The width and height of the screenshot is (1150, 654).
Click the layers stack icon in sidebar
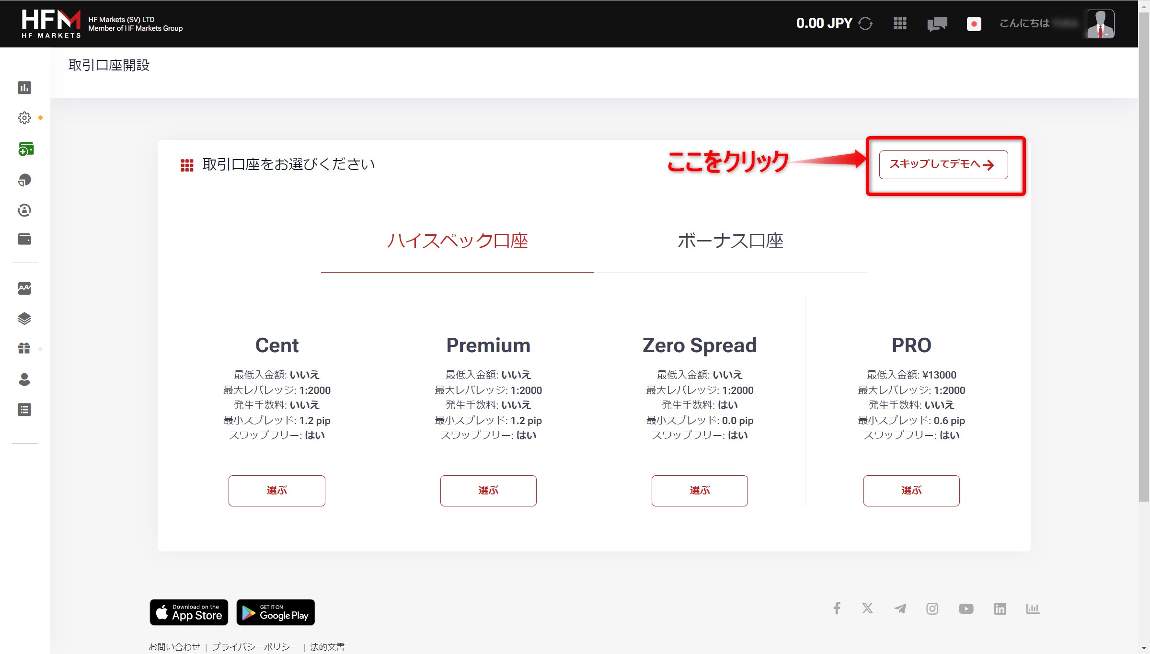(24, 319)
